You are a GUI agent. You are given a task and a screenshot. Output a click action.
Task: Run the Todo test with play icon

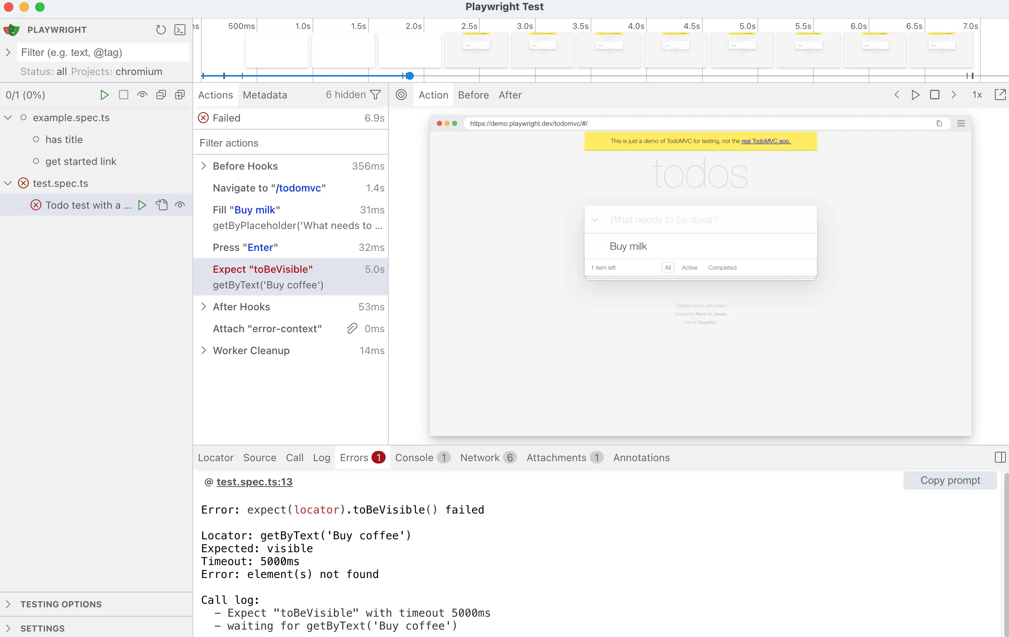coord(142,205)
